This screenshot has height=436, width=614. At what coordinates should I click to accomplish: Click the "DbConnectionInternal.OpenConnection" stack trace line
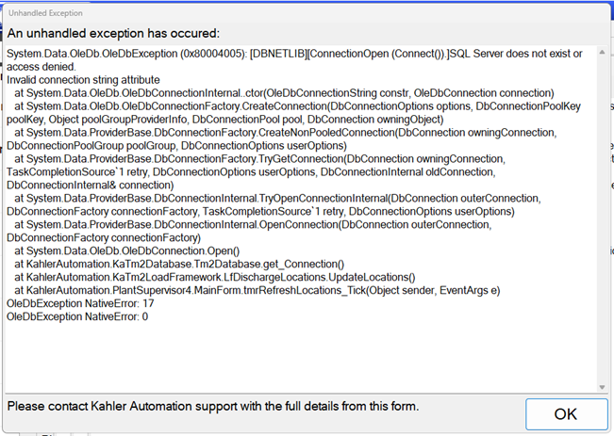(x=283, y=225)
